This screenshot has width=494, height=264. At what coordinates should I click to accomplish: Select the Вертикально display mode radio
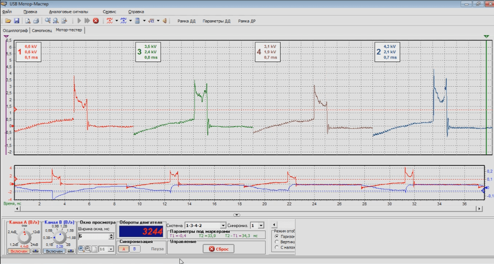tap(277, 242)
